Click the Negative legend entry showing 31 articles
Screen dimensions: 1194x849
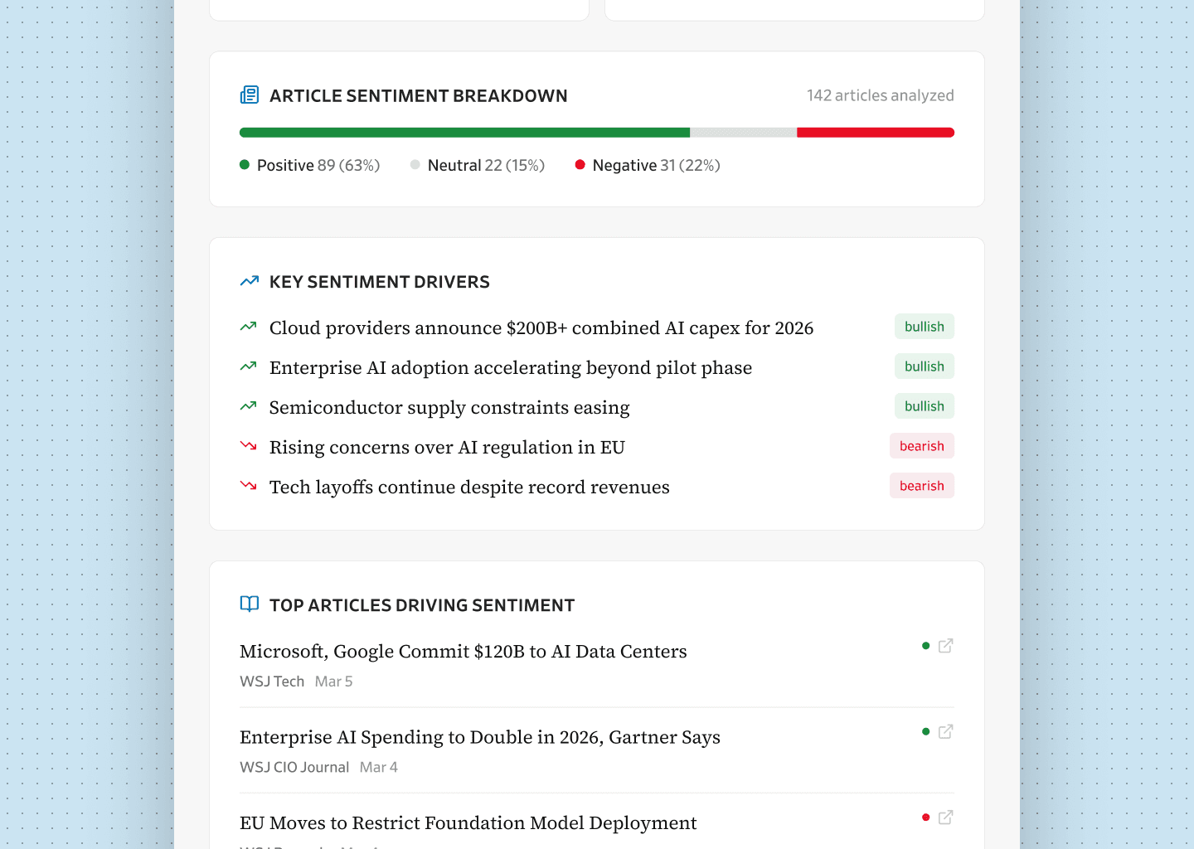pyautogui.click(x=648, y=165)
